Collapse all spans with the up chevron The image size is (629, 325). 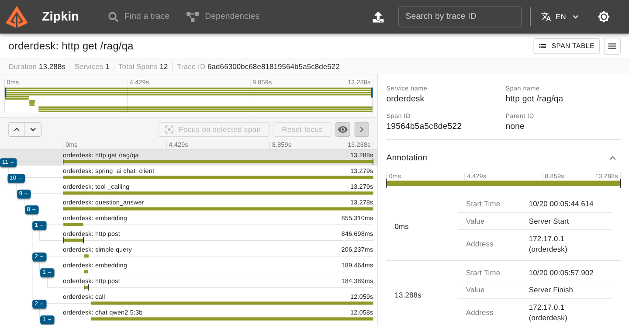tap(17, 129)
